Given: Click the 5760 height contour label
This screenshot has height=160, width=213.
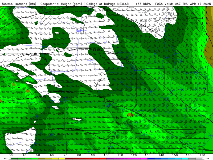Looking at the screenshot, I should [71, 129].
